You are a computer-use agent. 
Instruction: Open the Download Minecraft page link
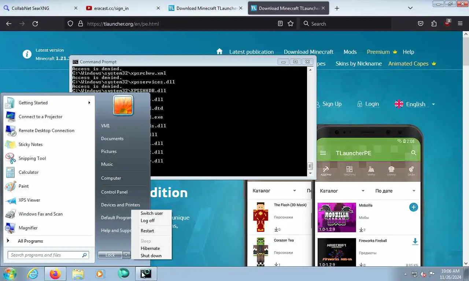point(309,52)
